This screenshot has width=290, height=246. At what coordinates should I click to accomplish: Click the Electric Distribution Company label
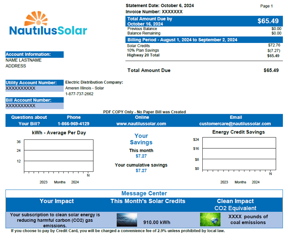pos(94,82)
